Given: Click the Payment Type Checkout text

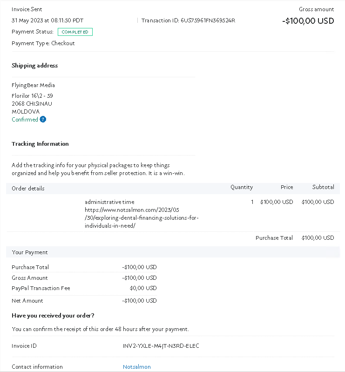Looking at the screenshot, I should pos(43,43).
